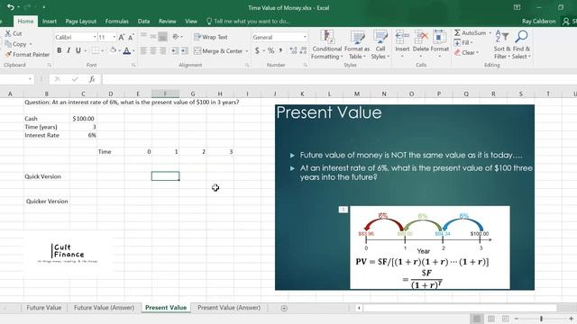Open Future Value (Answer) sheet tab

click(104, 308)
